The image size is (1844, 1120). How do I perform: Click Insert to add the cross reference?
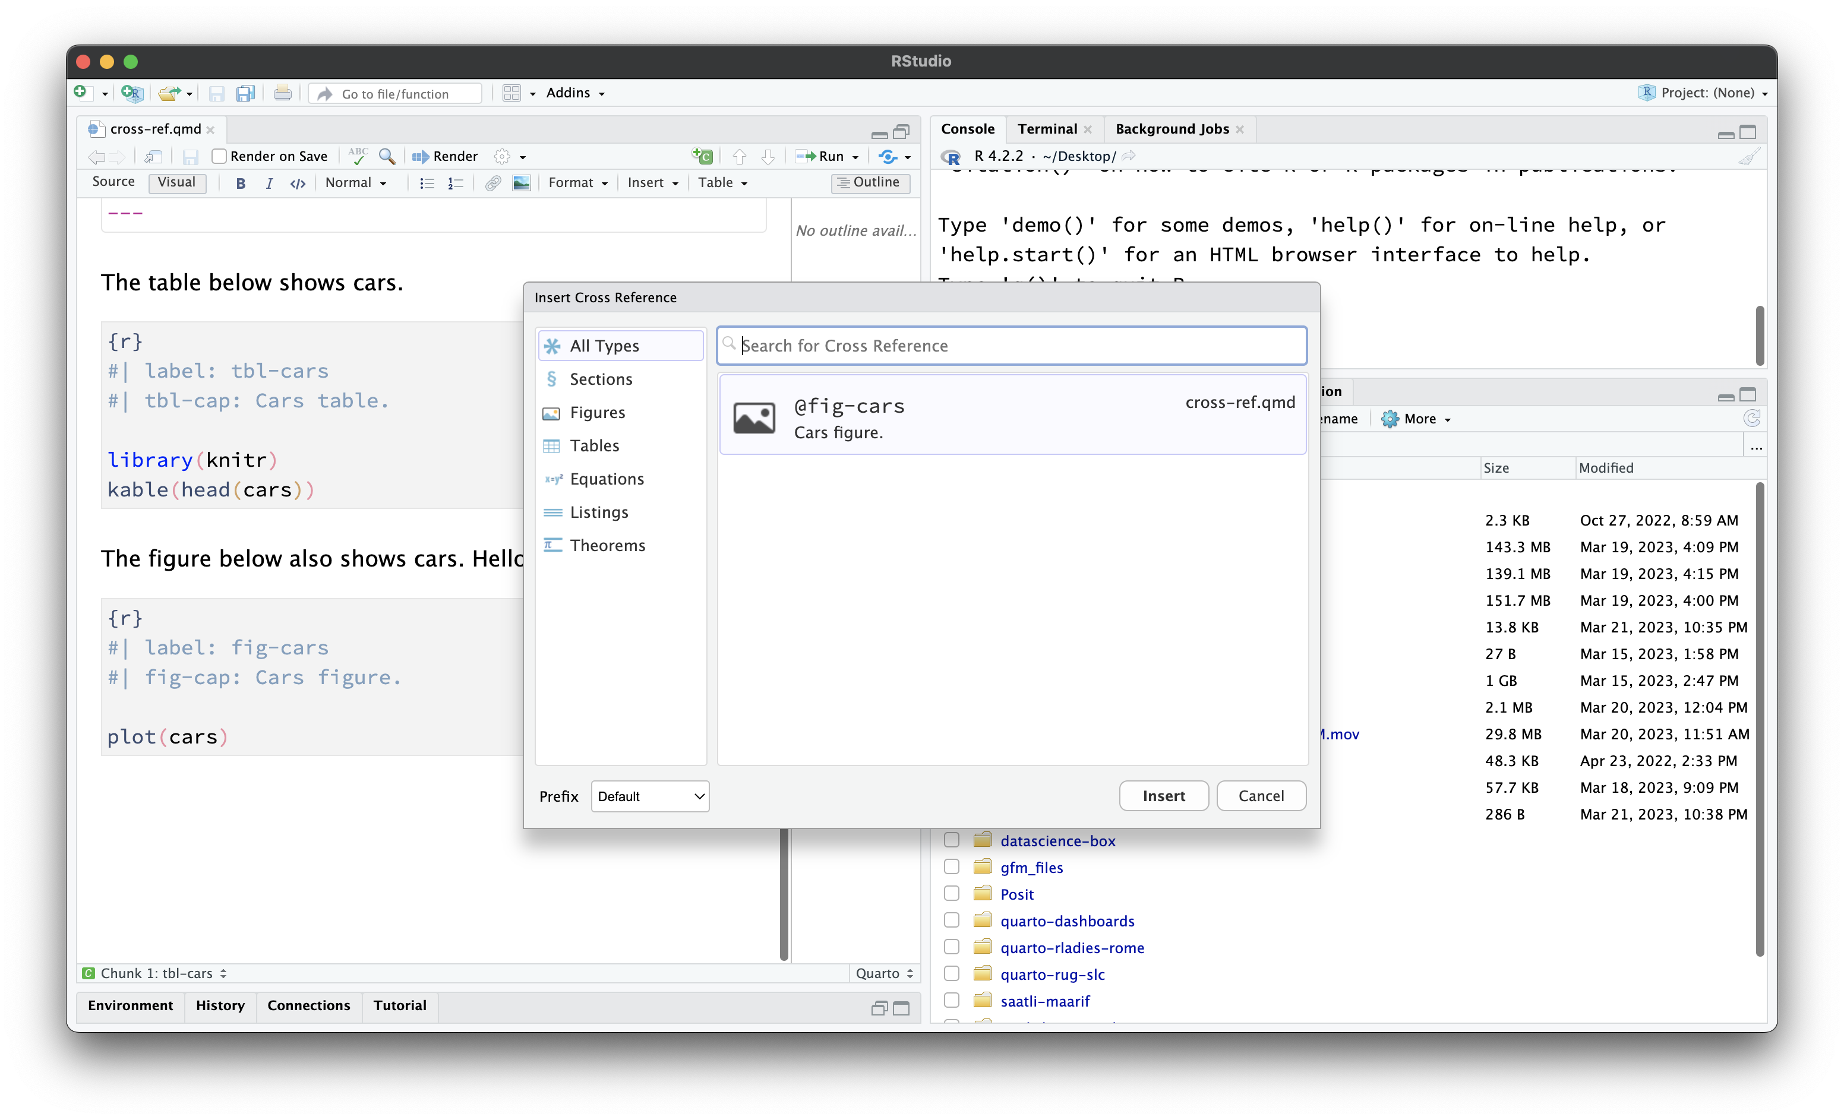[x=1163, y=795]
